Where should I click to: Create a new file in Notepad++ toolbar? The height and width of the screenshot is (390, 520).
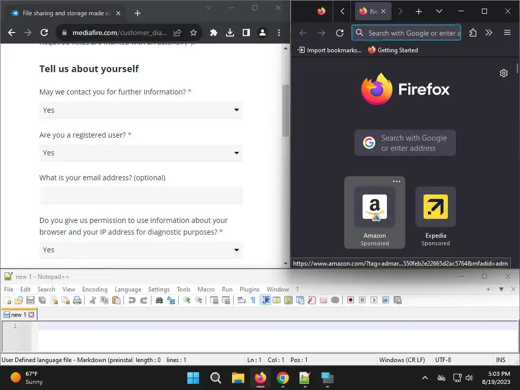(x=7, y=300)
